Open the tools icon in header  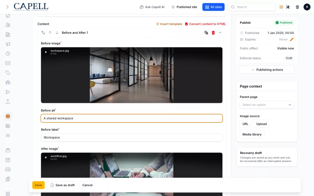tap(288, 7)
